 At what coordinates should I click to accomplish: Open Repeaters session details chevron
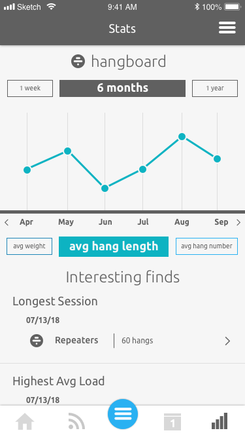tap(227, 341)
